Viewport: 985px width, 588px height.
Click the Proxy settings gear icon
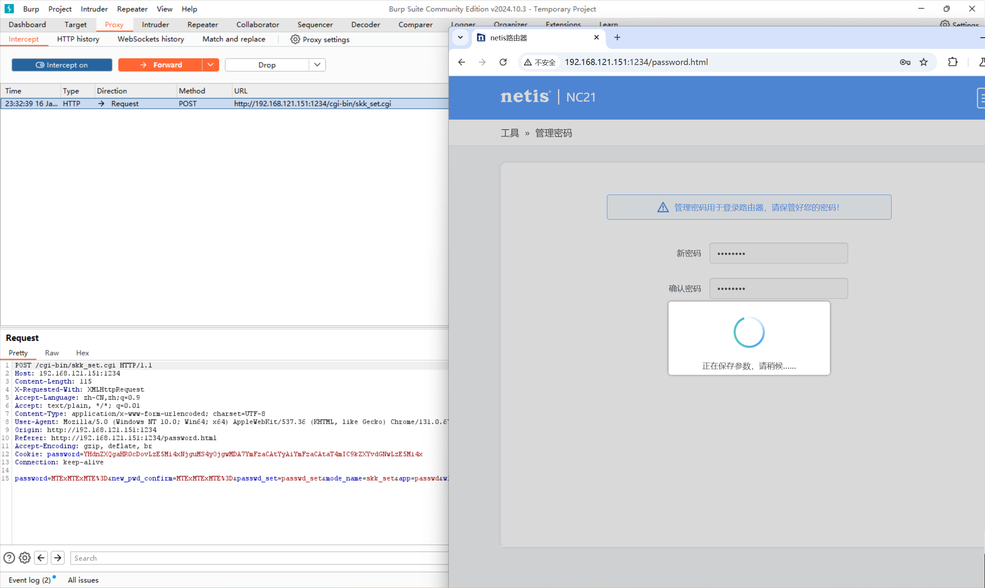[x=295, y=39]
